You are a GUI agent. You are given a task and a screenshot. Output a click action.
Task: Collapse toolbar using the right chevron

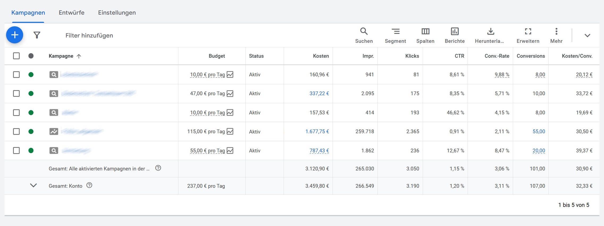pos(587,35)
